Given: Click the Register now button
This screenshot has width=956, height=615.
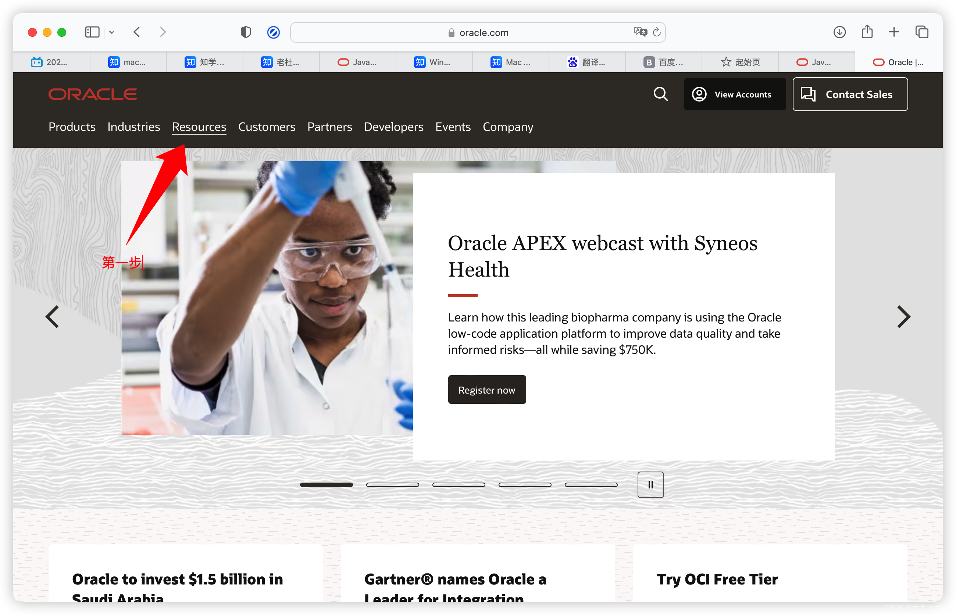Looking at the screenshot, I should coord(486,390).
